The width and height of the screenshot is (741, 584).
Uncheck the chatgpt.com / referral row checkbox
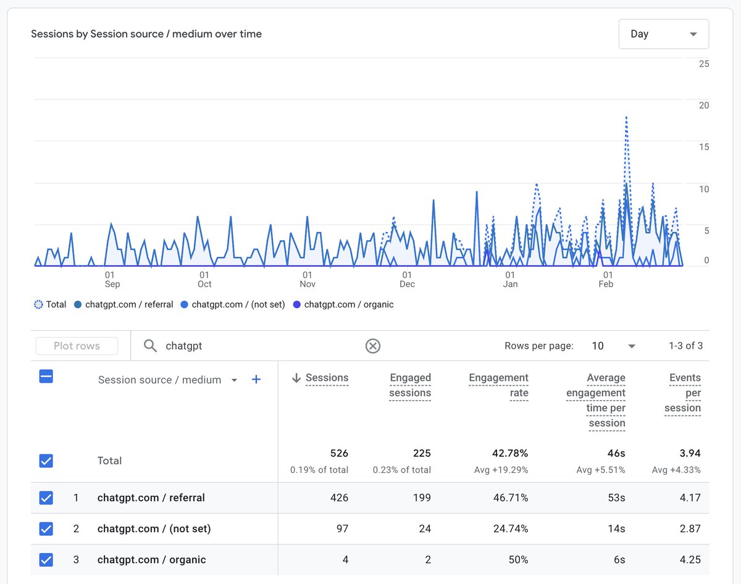pos(46,498)
